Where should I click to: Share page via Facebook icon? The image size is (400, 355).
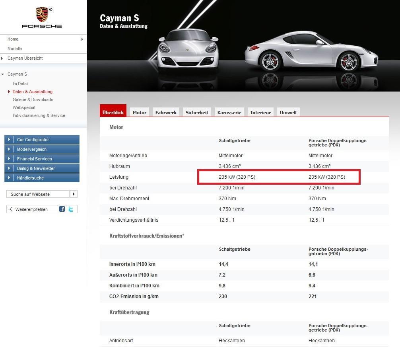[62, 209]
